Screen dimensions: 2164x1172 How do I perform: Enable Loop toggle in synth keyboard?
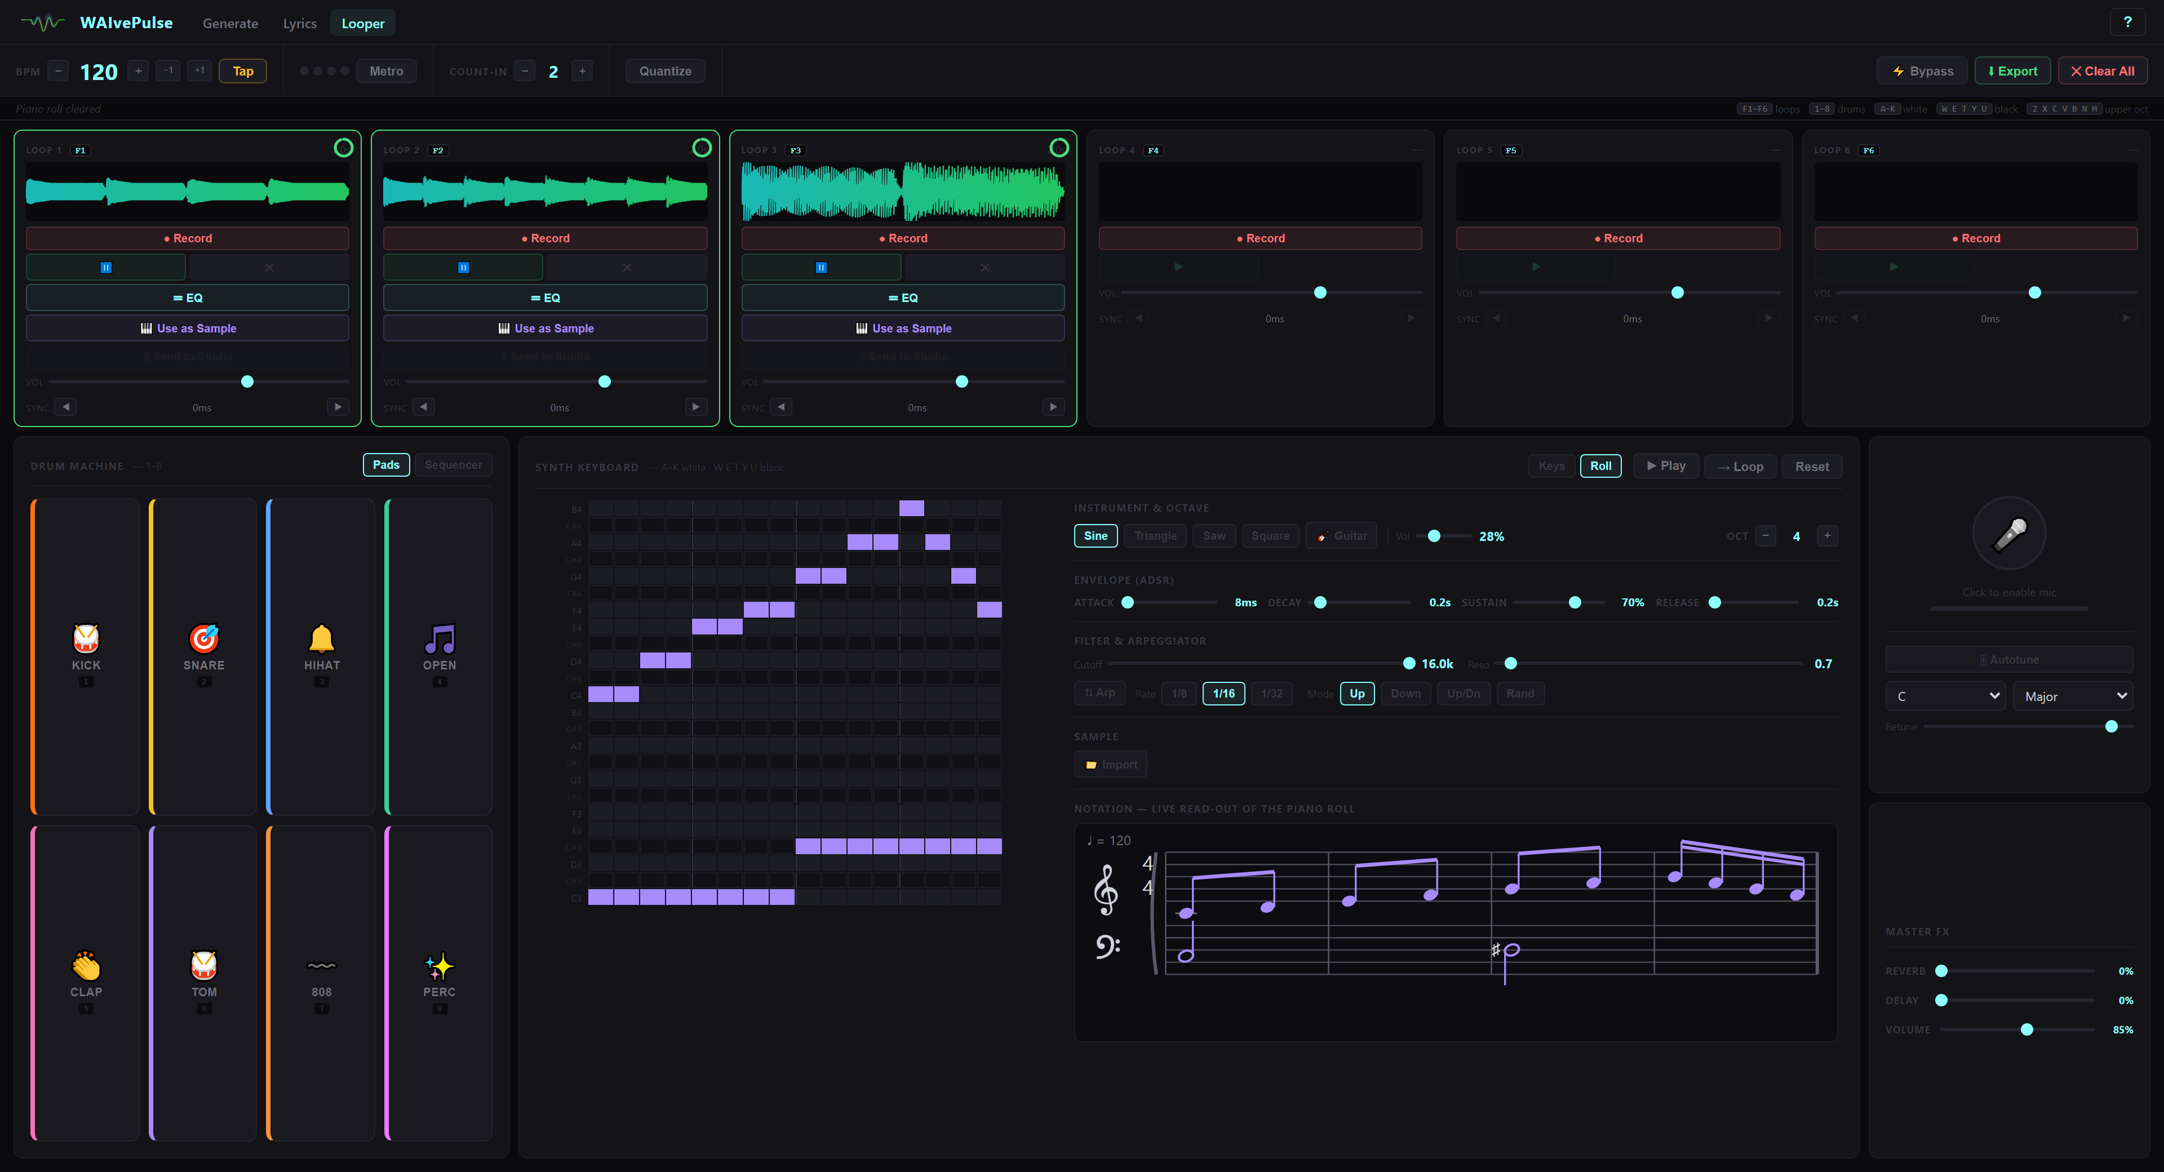[1740, 467]
